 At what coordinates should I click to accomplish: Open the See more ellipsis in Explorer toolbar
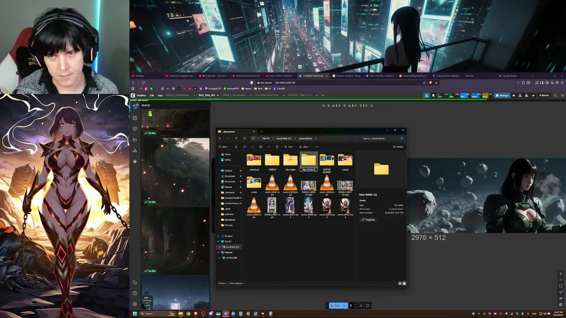[317, 147]
